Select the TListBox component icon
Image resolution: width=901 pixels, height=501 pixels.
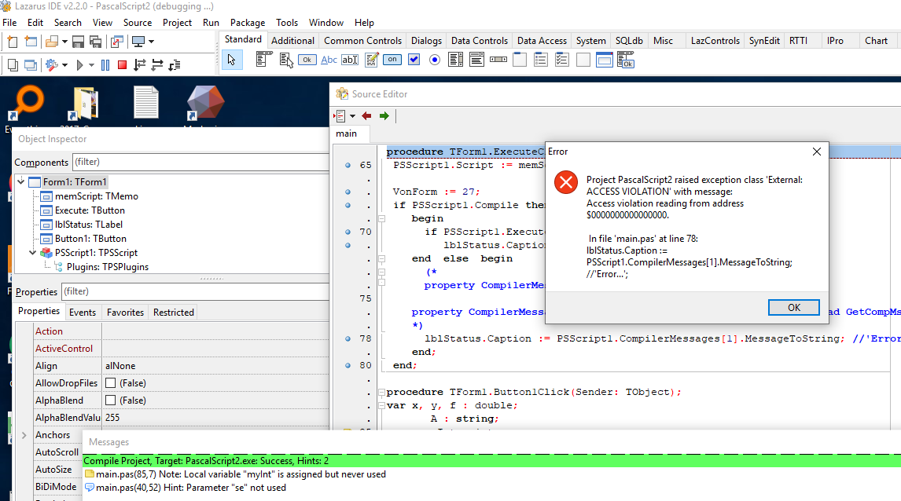point(456,60)
